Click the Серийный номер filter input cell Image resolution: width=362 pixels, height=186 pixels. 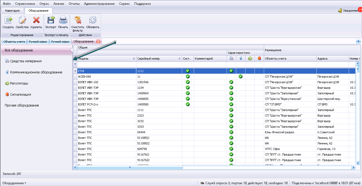(159, 64)
